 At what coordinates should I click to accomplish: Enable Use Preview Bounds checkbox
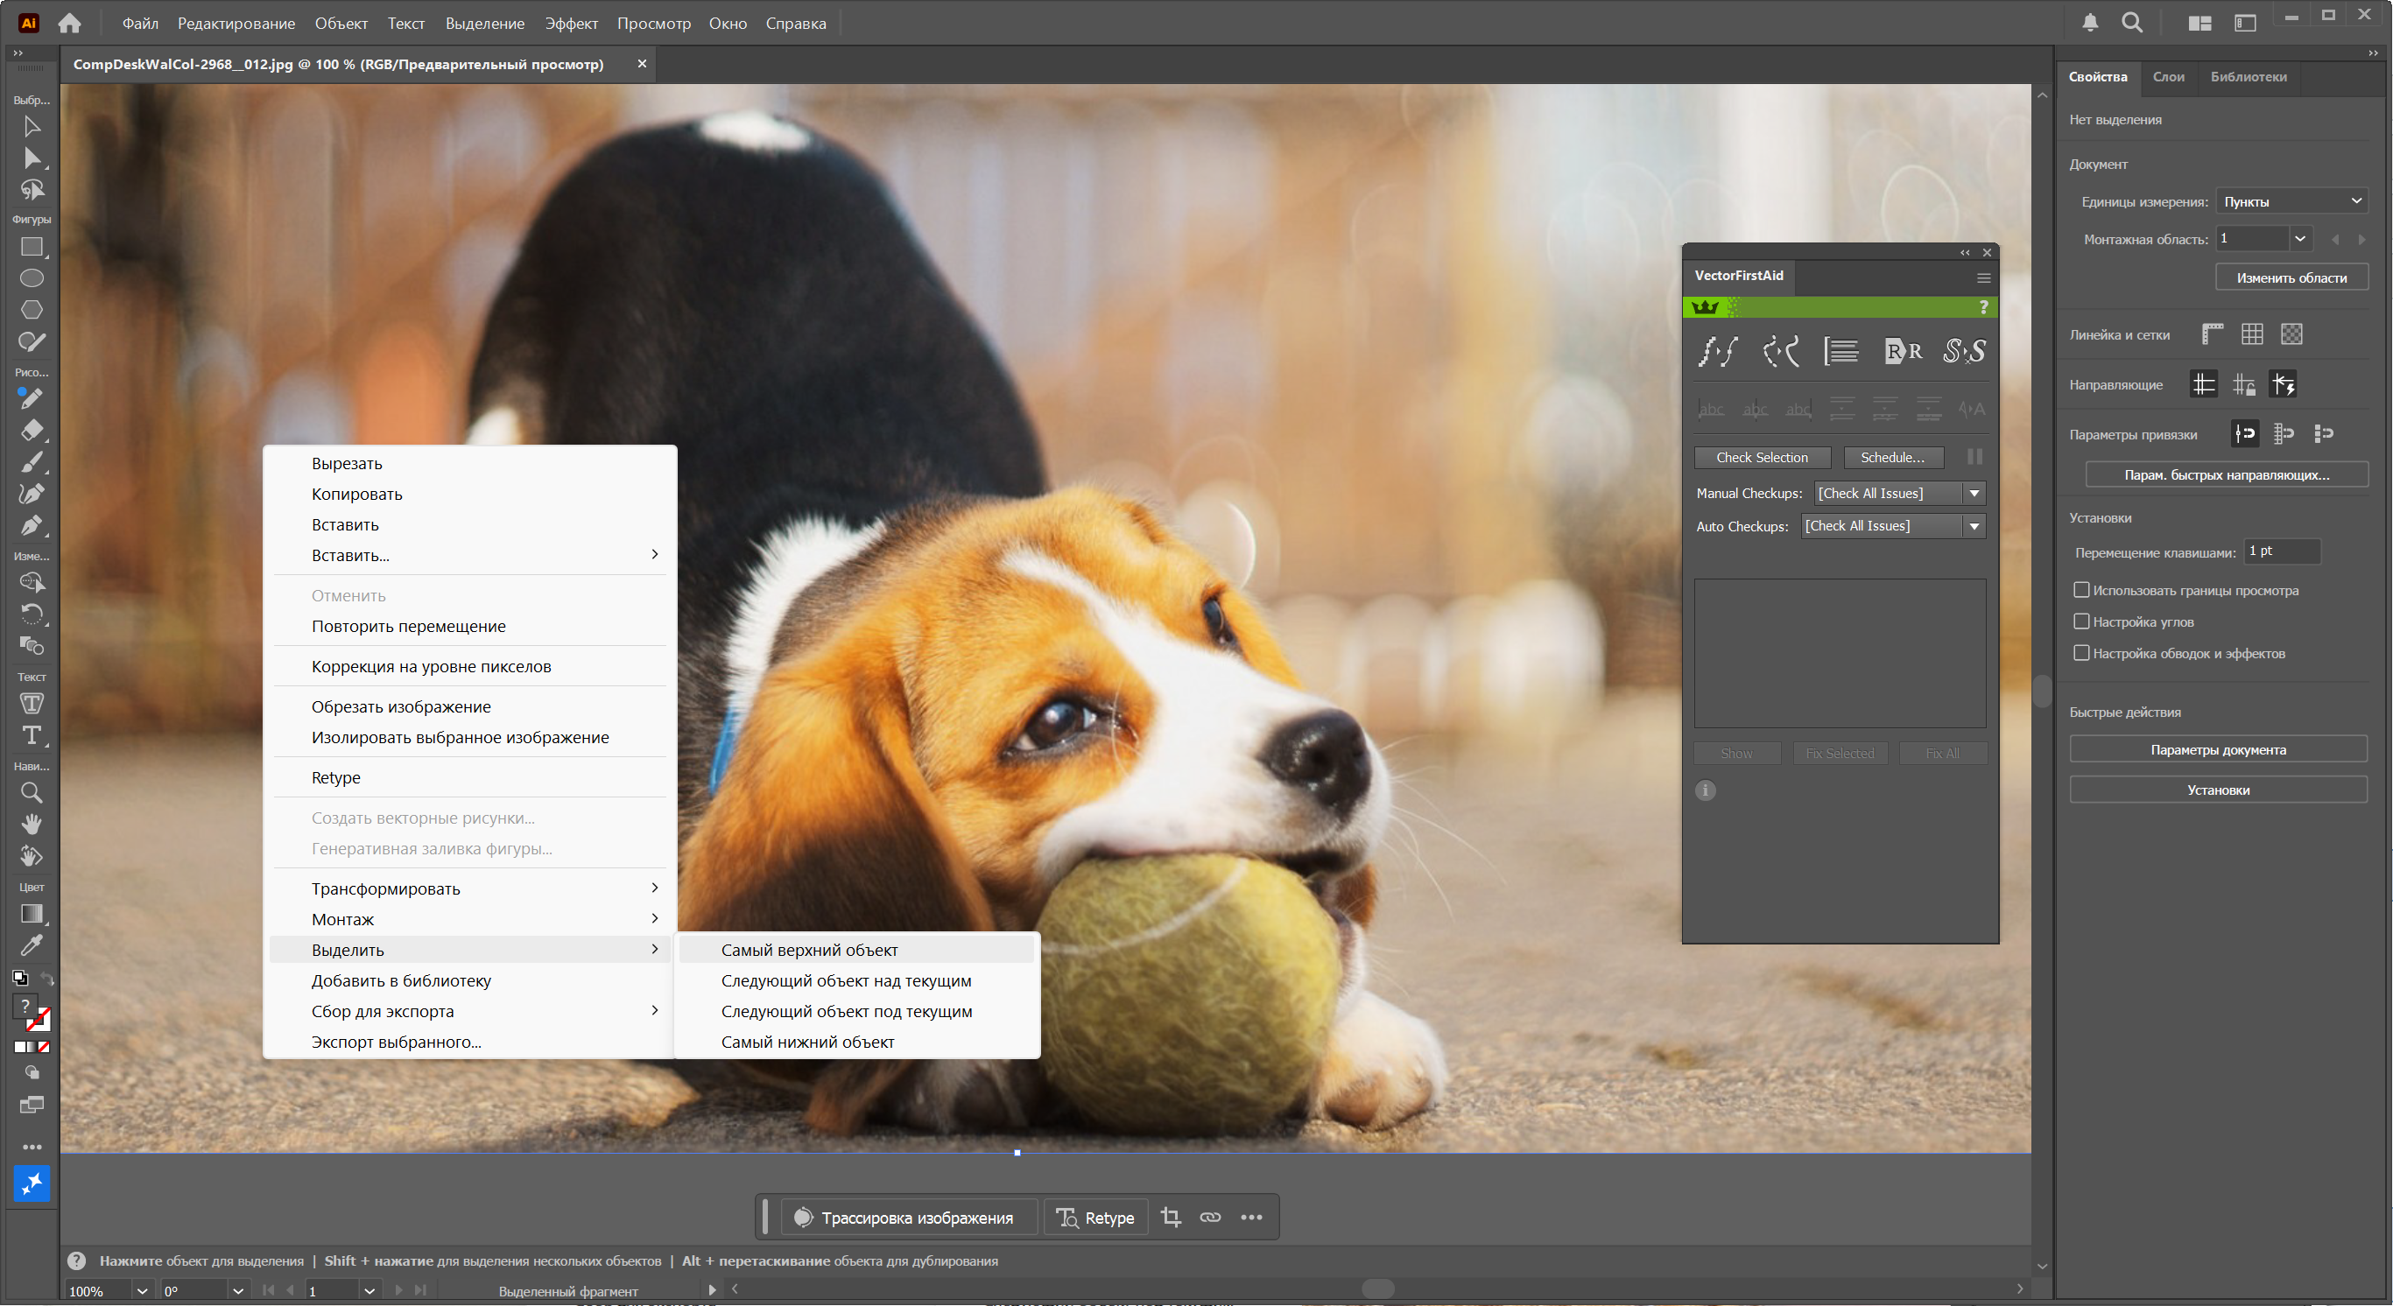click(2081, 590)
